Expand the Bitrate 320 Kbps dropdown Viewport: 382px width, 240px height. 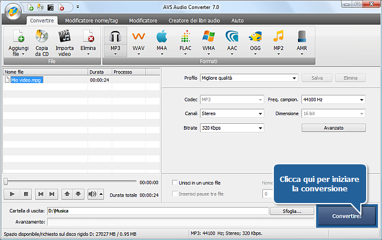click(232, 127)
